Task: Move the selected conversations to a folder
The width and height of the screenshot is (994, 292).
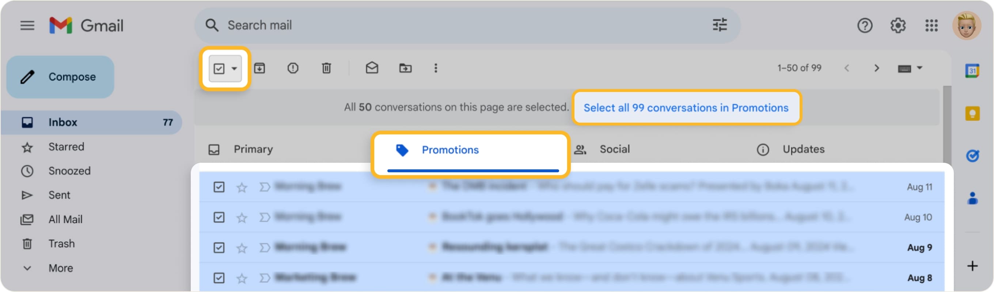Action: coord(406,68)
